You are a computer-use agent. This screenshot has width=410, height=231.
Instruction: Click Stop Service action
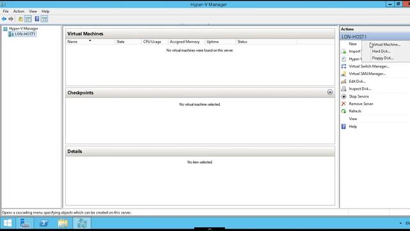359,96
